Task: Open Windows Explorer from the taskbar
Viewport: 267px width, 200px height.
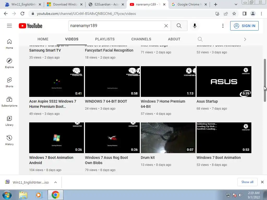Action: pos(23,195)
